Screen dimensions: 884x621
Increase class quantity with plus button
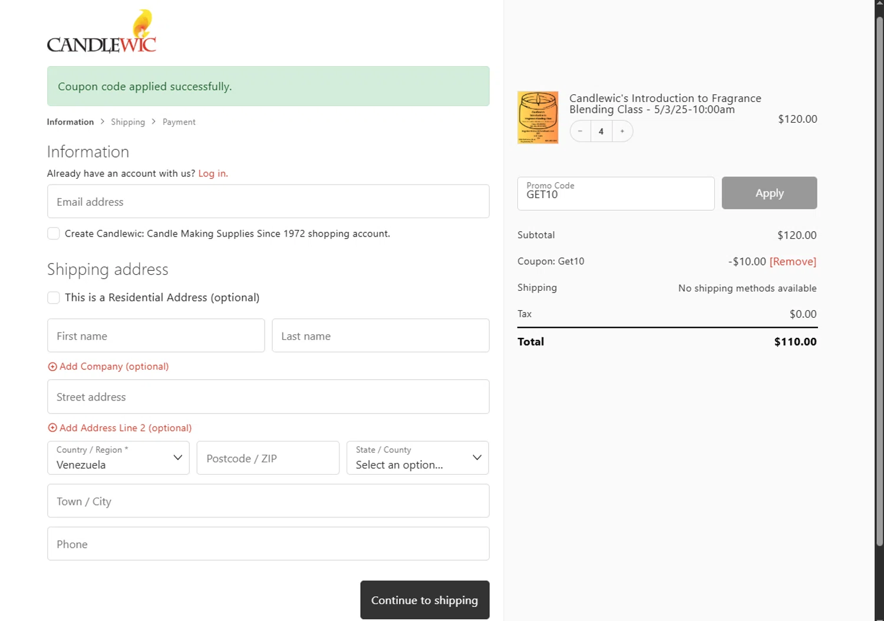622,131
